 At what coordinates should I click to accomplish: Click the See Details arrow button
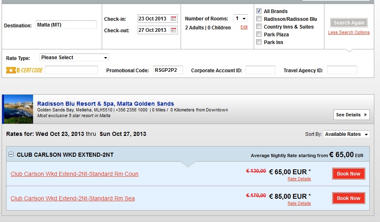(x=351, y=115)
